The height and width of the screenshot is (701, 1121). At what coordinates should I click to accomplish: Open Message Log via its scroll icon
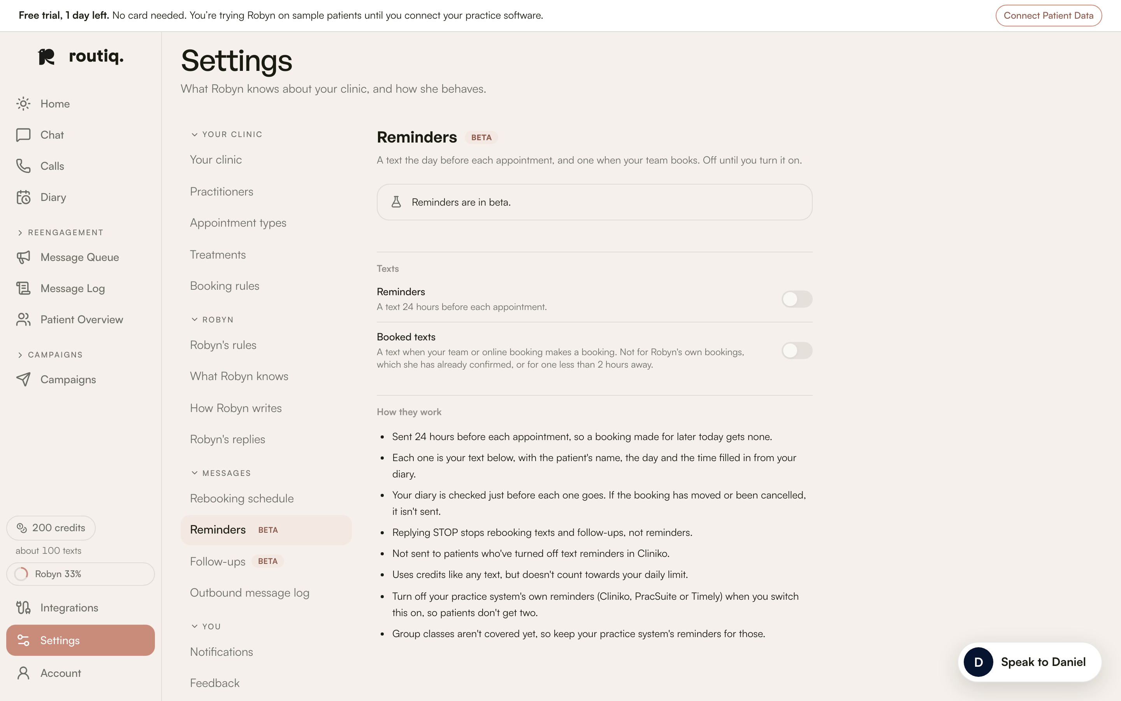[23, 288]
